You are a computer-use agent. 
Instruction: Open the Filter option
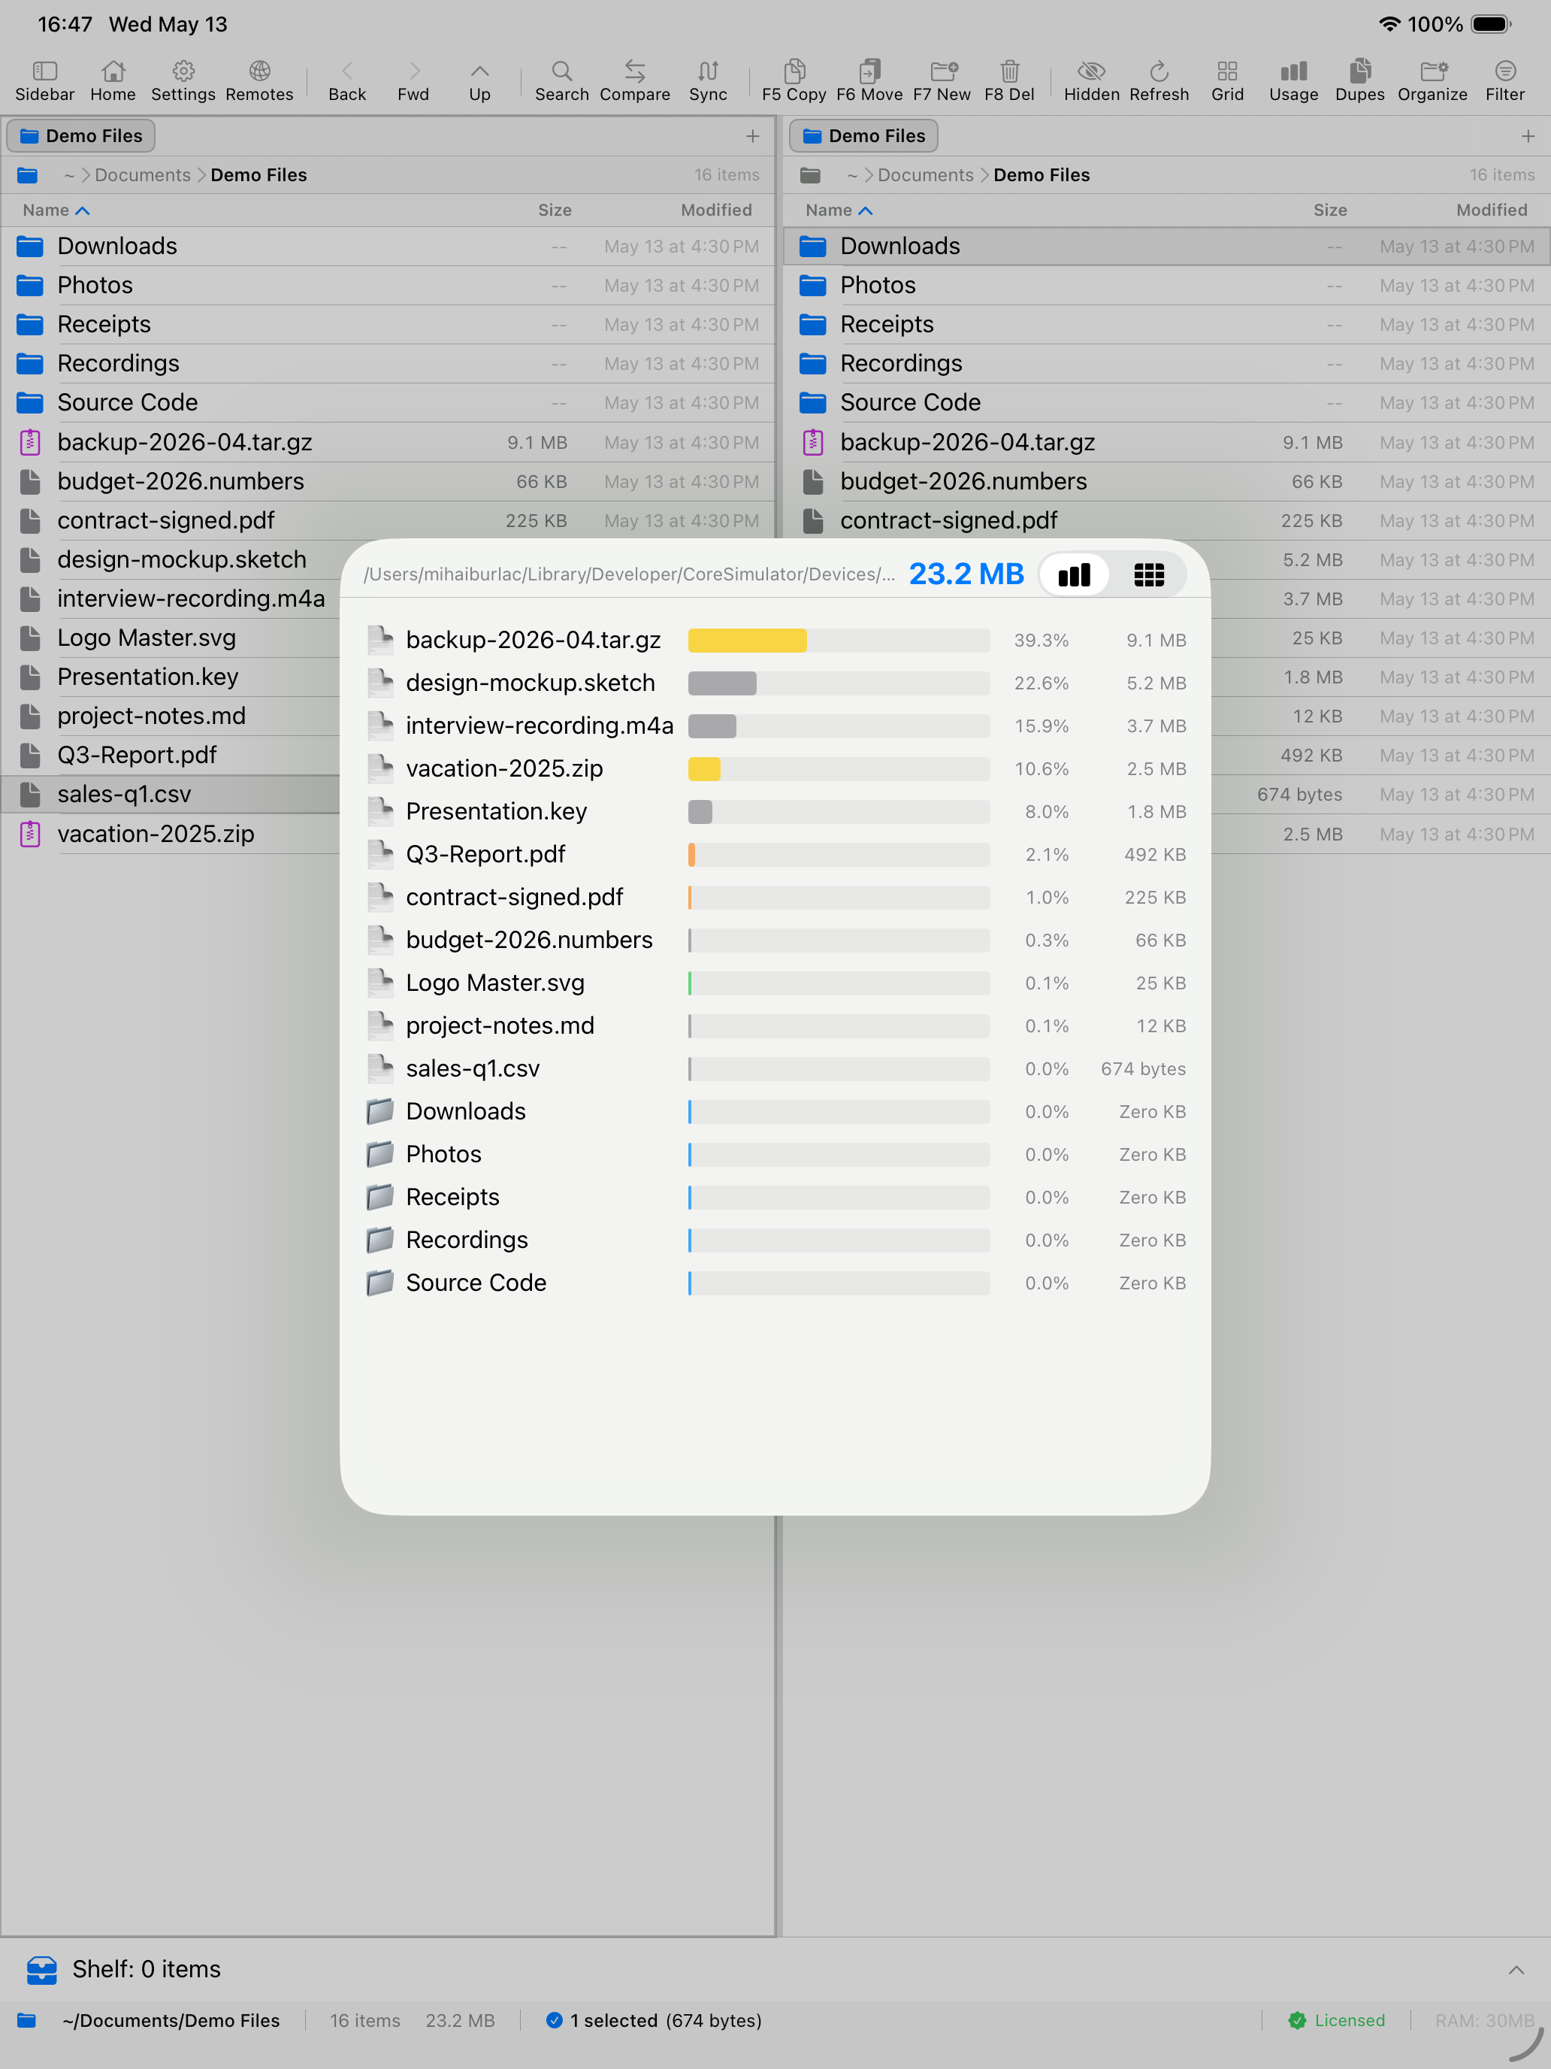click(x=1505, y=81)
